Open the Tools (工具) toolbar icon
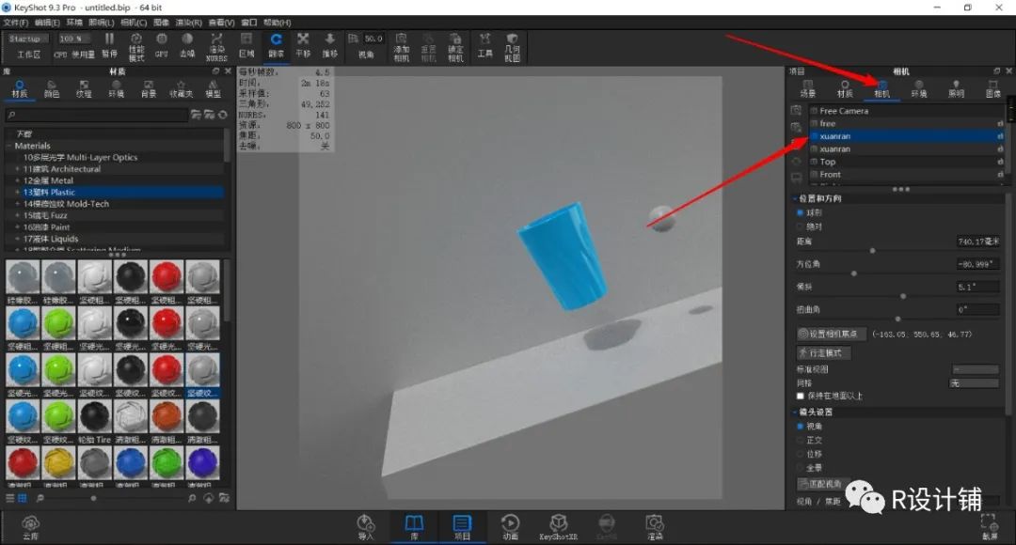Image resolution: width=1016 pixels, height=545 pixels. coord(484,46)
